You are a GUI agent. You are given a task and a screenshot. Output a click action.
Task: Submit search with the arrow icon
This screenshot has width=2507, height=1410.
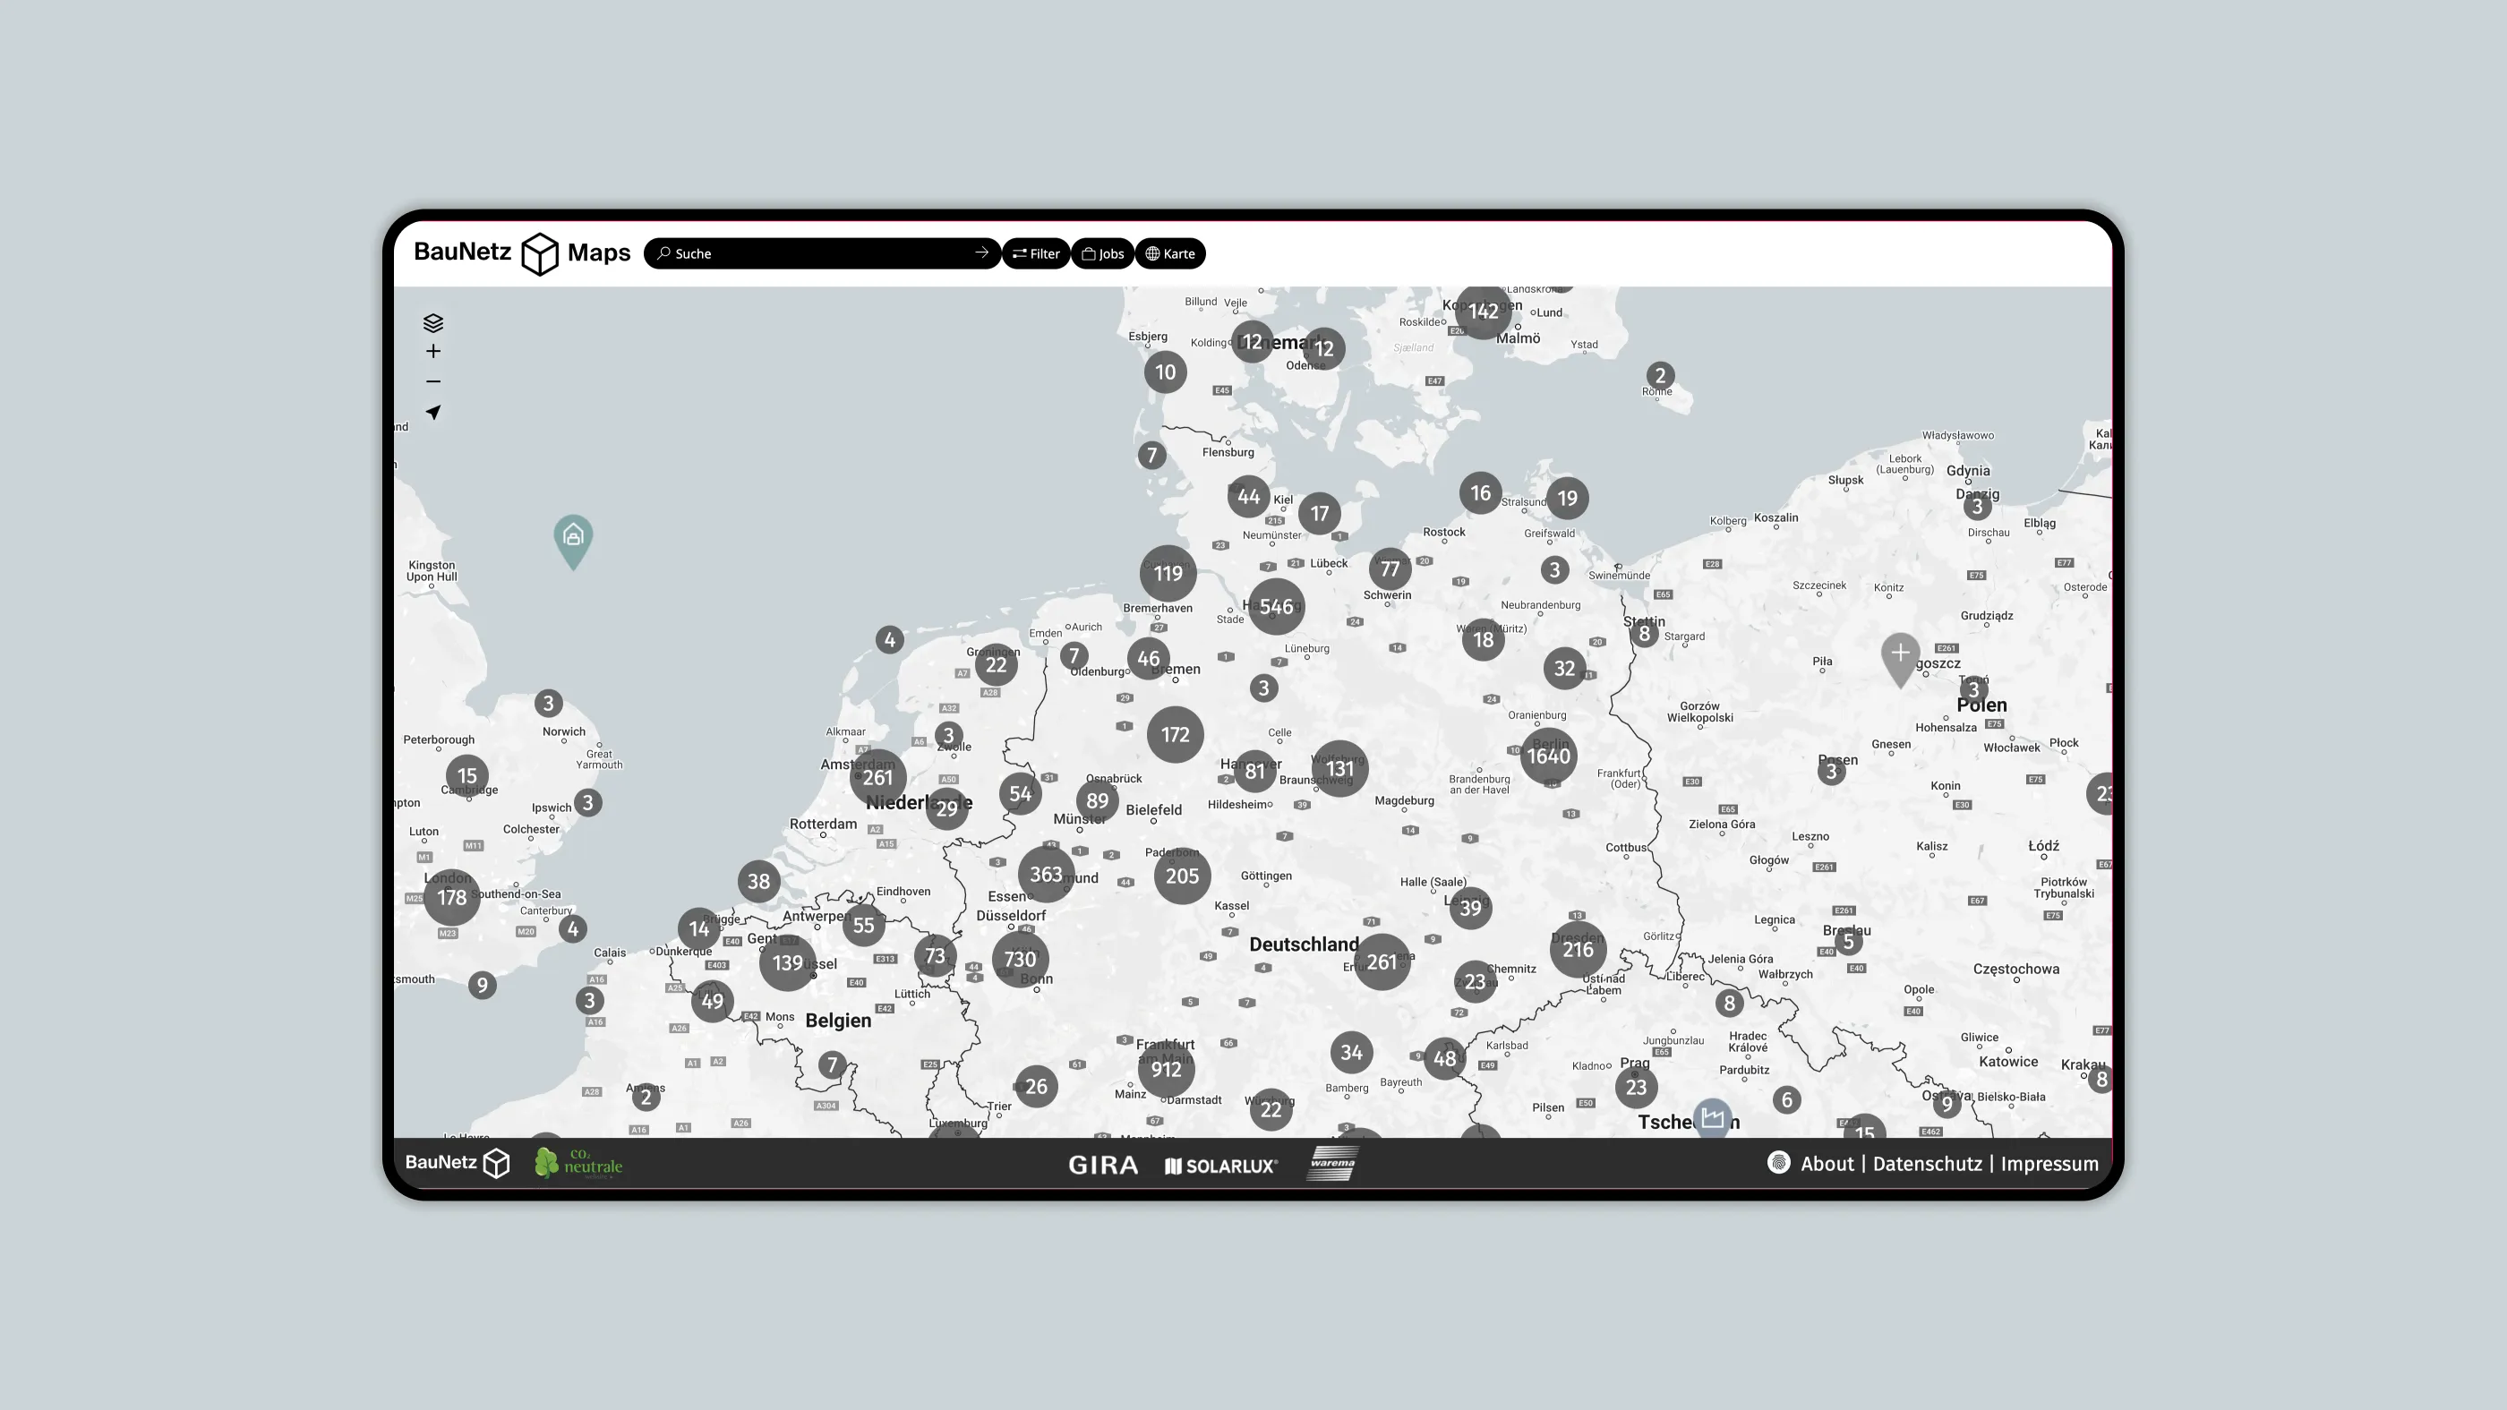point(981,253)
